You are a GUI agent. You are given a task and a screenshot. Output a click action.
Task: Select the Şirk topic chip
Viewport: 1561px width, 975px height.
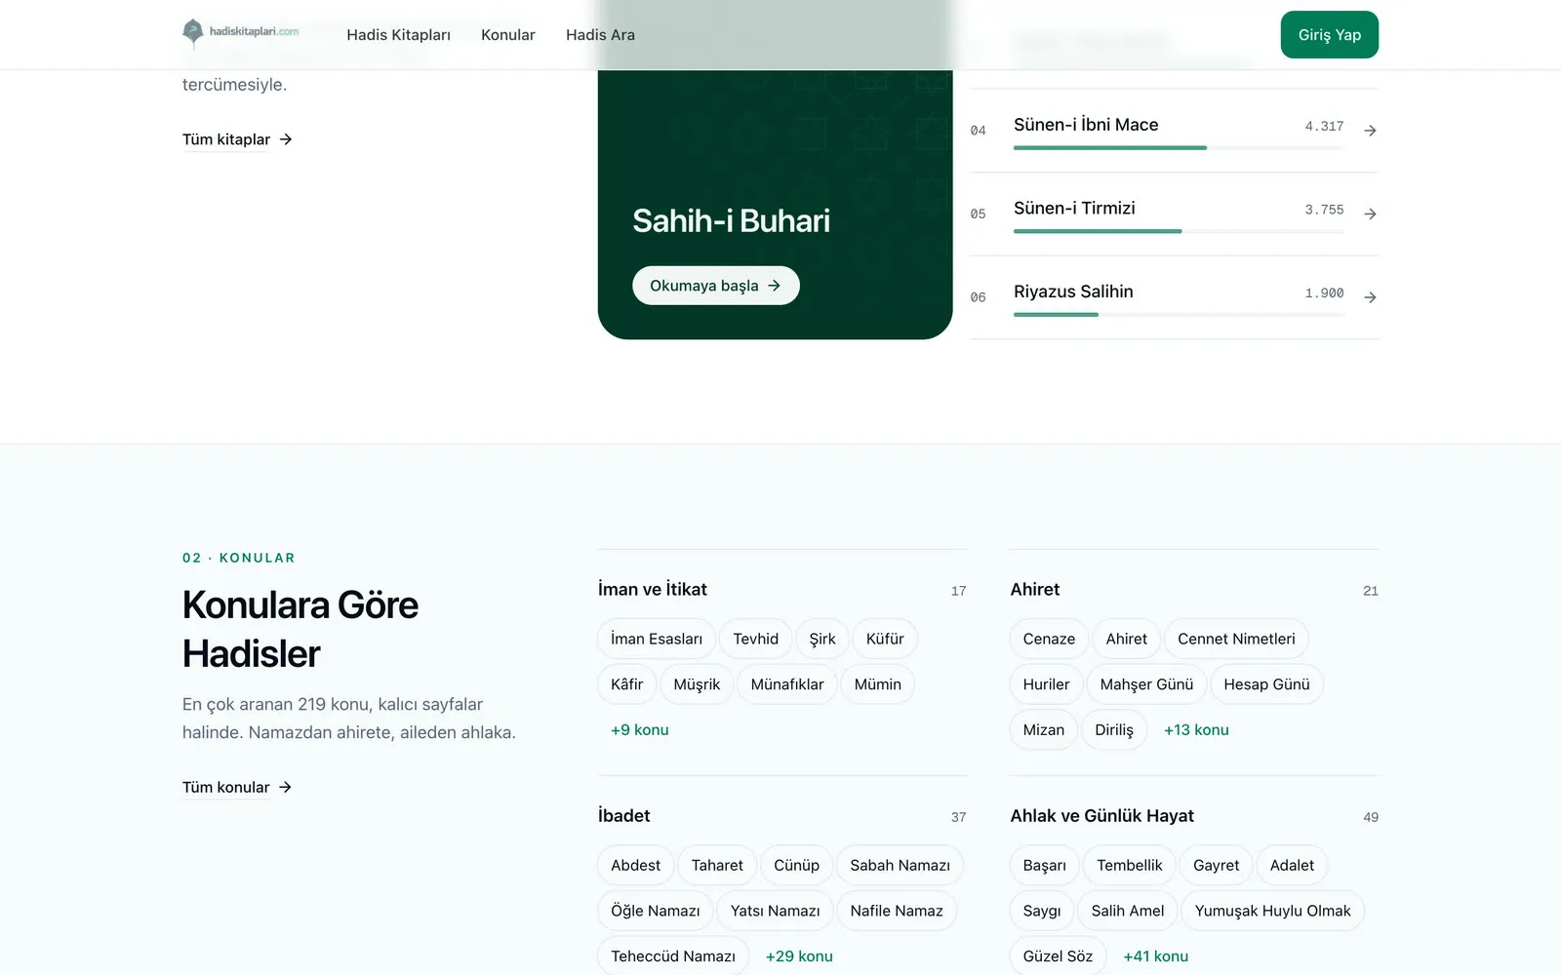tap(822, 639)
